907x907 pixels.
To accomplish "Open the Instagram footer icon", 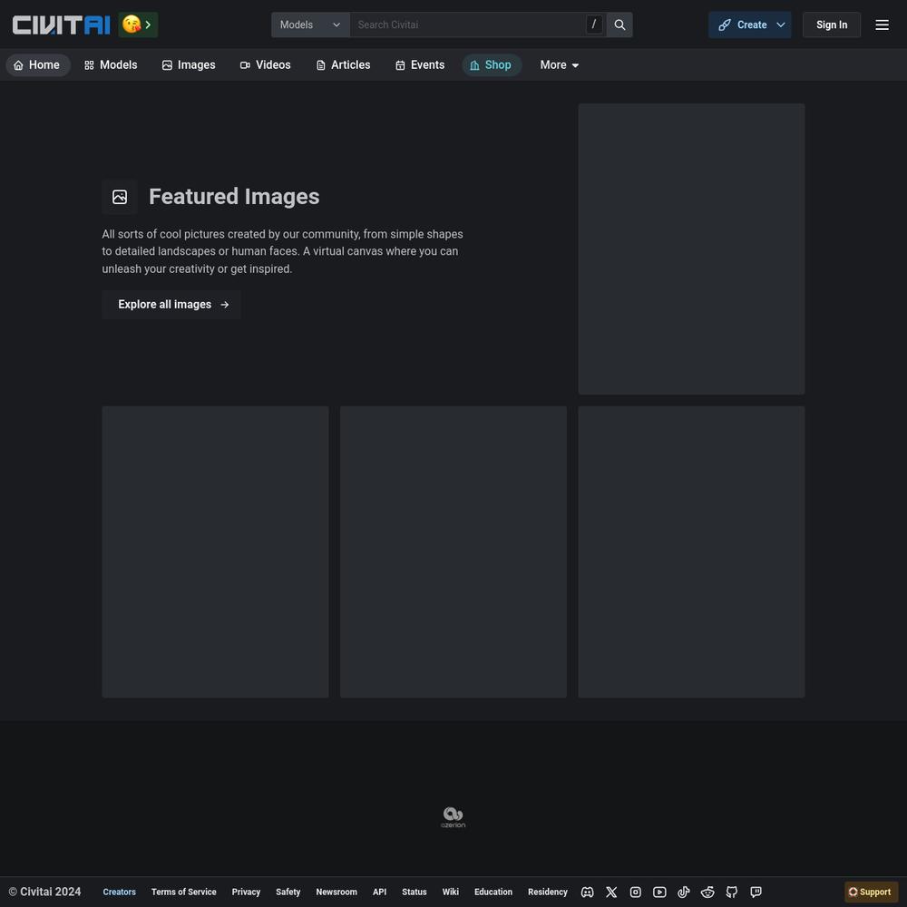I will tap(635, 892).
